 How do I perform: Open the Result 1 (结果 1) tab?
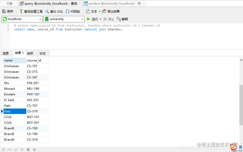(x=19, y=53)
